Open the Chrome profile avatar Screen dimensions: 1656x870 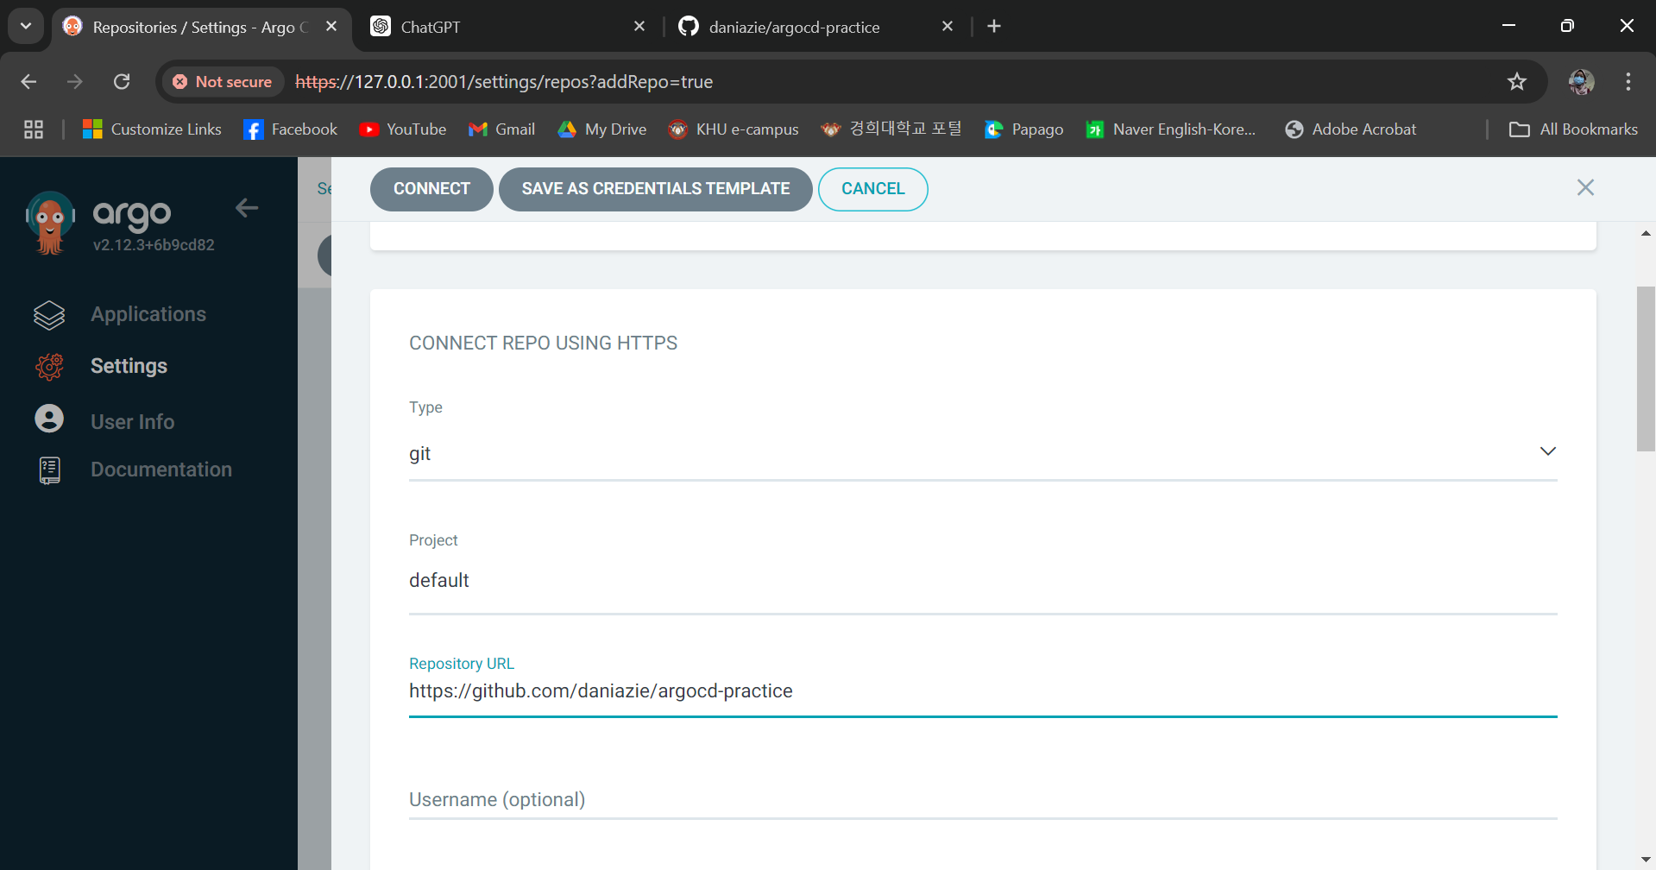point(1580,82)
